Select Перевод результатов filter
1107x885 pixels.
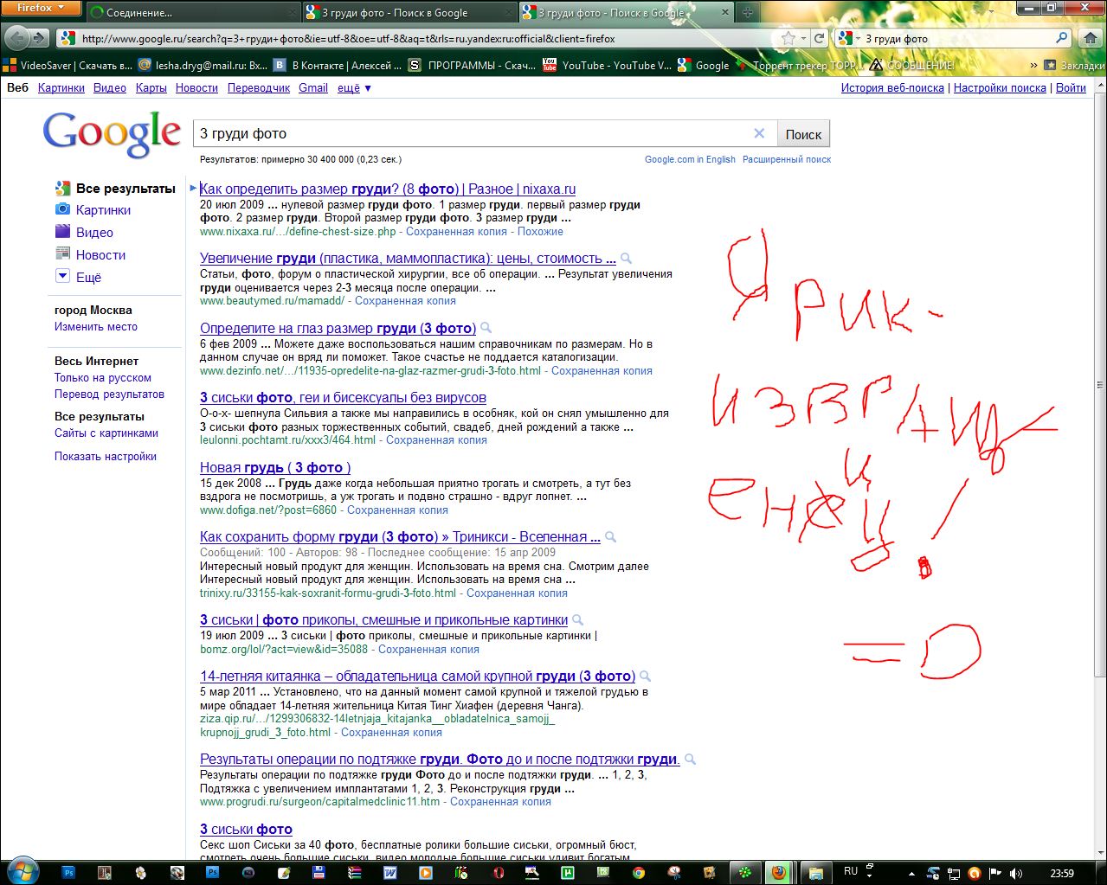(x=109, y=394)
